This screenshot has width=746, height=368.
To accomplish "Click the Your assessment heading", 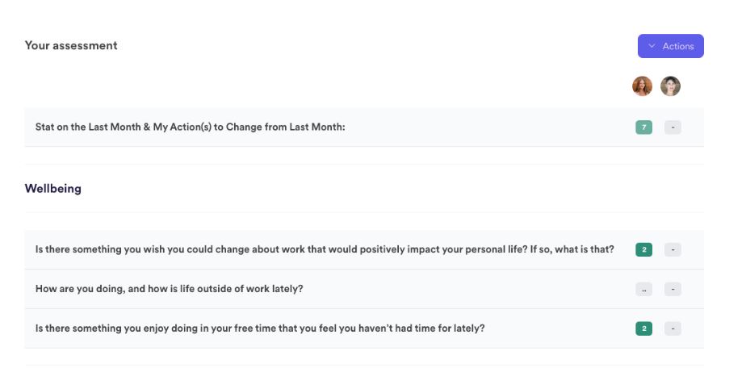I will coord(71,46).
